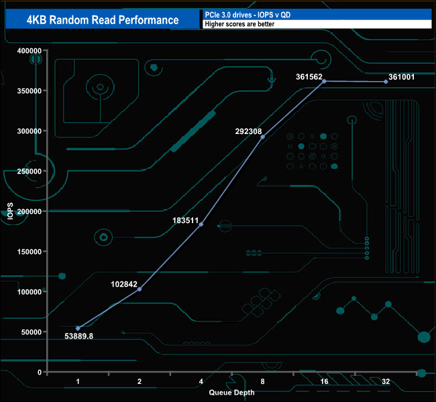
Task: Select the queue depth 1 axis label
Action: (78, 381)
